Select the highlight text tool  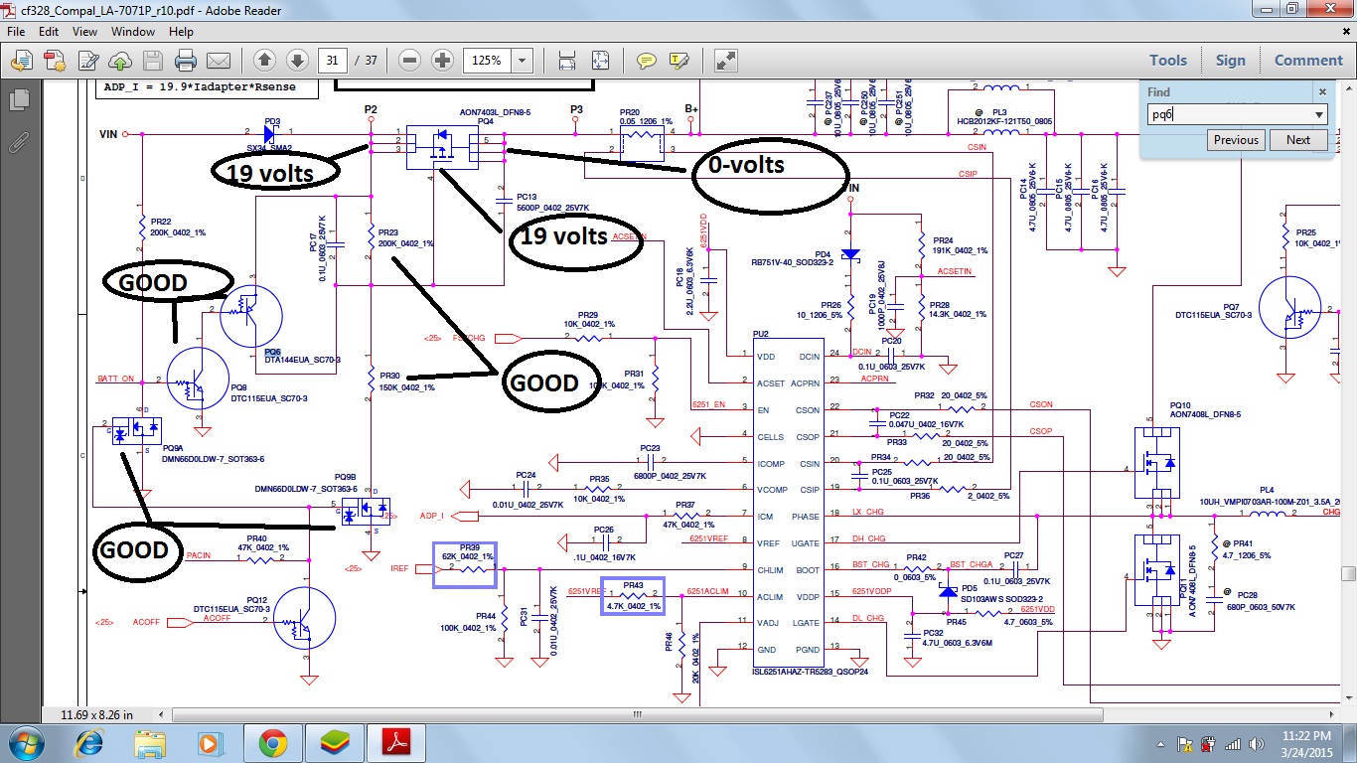click(679, 61)
